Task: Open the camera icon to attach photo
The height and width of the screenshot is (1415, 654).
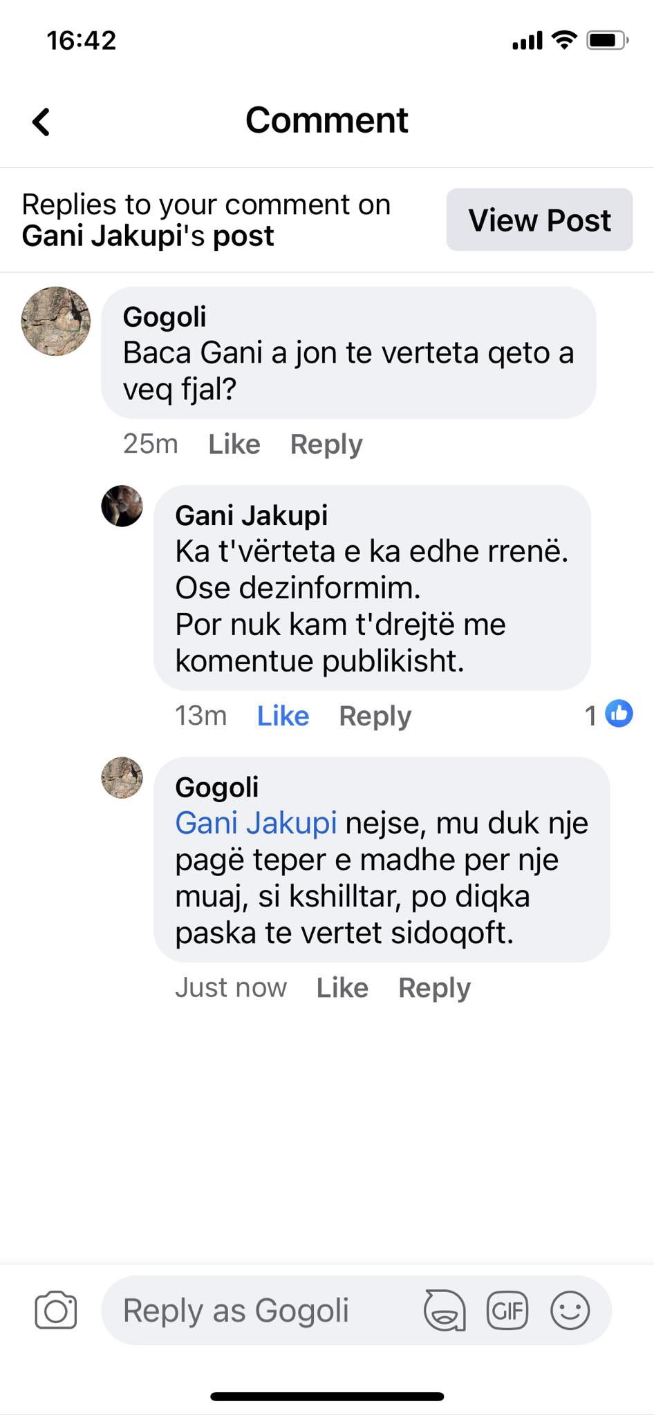Action: click(56, 1311)
